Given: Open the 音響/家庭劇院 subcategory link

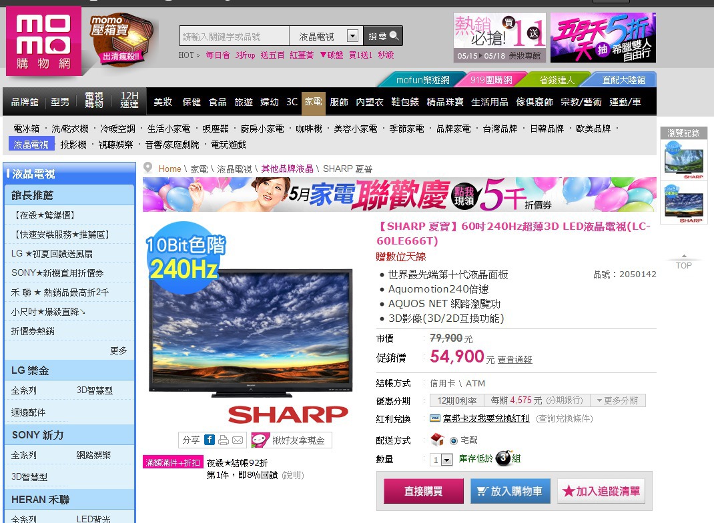Looking at the screenshot, I should pos(172,145).
